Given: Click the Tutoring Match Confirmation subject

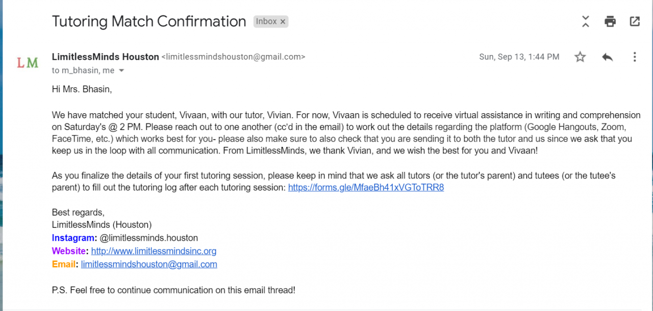Looking at the screenshot, I should coord(149,21).
